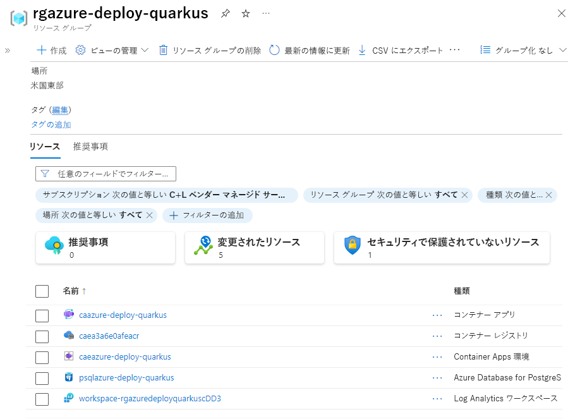Image resolution: width=568 pixels, height=419 pixels.
Task: Open the caea3a6e0afeacr resource link
Action: point(109,336)
